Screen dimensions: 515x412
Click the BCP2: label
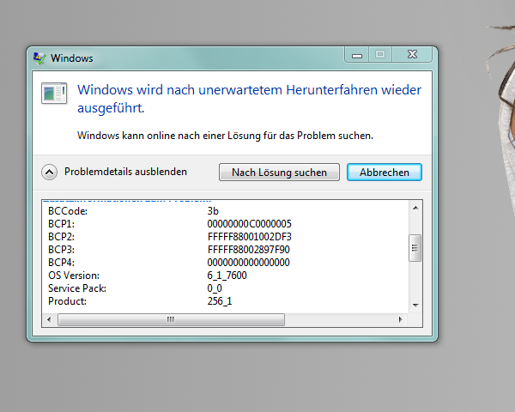coord(62,237)
